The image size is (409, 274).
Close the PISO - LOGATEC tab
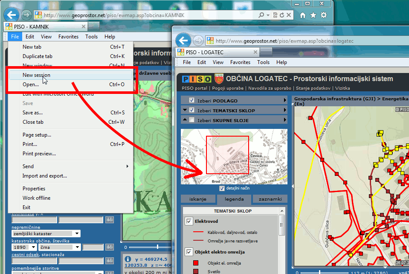pos(255,52)
